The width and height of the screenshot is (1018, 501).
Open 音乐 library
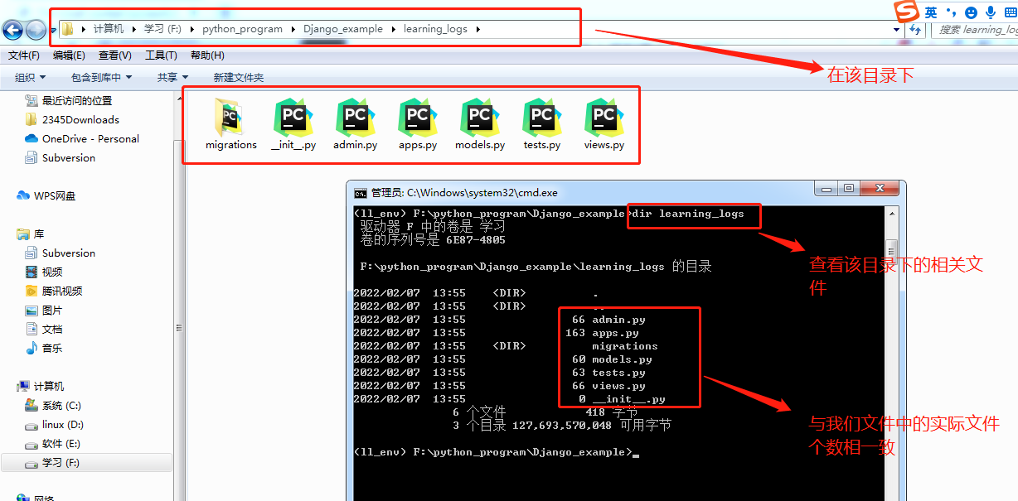[x=44, y=348]
